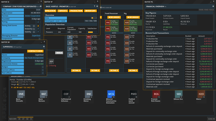The height and width of the screenshot is (121, 216).
Task: Toggle inventory list view icon beside ABC
Action: pyautogui.click(x=12, y=88)
